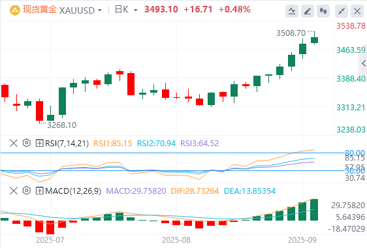Open the line chart indicator tool
This screenshot has height=248, width=367.
tap(292, 10)
